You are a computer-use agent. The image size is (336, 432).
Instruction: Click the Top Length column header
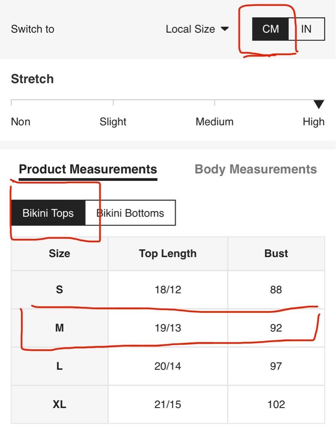click(168, 254)
